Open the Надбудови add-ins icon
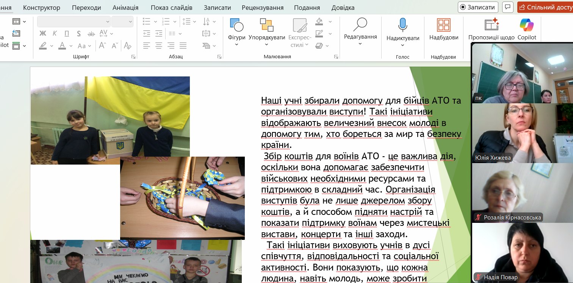The height and width of the screenshot is (283, 573). click(443, 25)
